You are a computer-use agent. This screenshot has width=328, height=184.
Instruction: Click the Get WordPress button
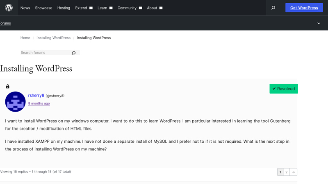(304, 8)
